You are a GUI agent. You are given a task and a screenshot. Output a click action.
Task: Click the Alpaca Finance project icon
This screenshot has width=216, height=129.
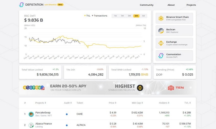[x=31, y=125]
